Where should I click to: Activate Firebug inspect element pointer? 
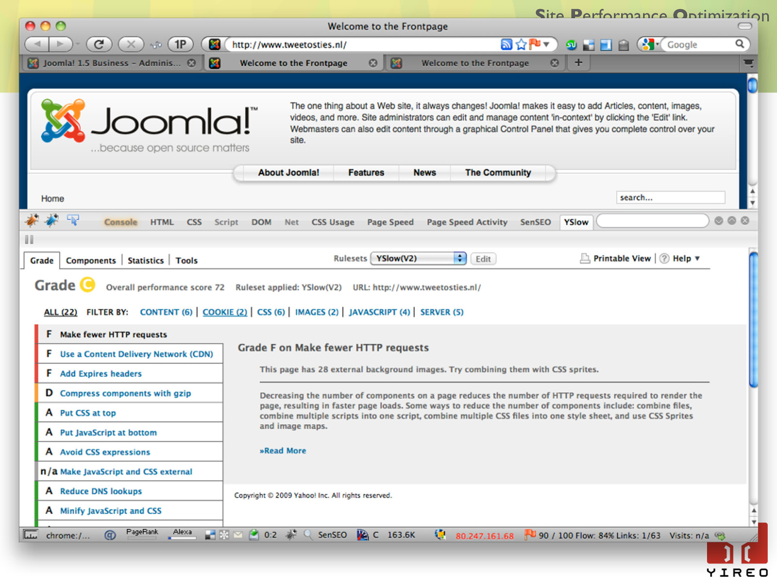click(73, 221)
